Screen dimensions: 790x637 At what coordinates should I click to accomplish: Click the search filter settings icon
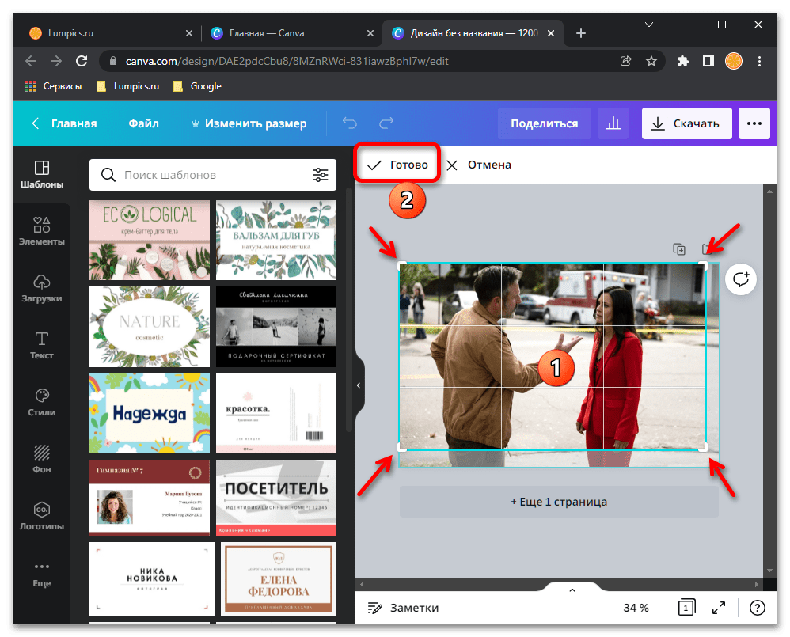(x=320, y=175)
